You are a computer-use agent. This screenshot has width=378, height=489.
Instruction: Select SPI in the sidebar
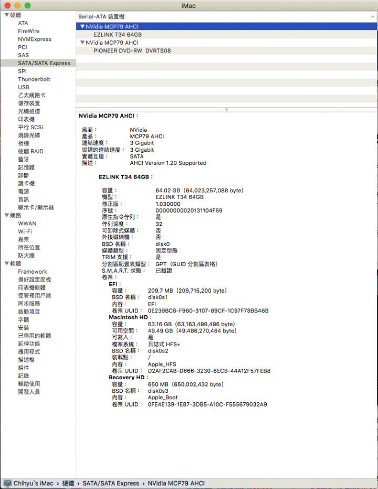(x=23, y=71)
